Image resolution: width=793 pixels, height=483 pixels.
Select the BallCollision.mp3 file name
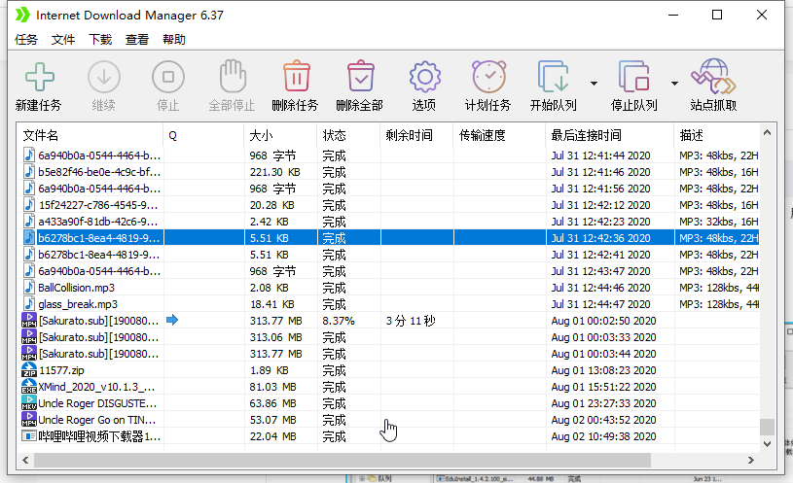(x=76, y=288)
